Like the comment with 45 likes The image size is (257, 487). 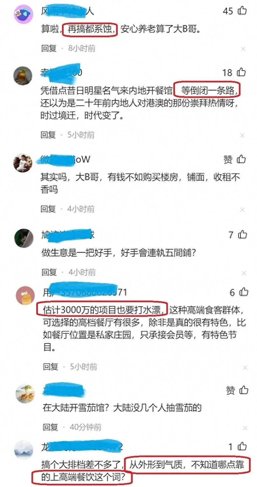[242, 11]
